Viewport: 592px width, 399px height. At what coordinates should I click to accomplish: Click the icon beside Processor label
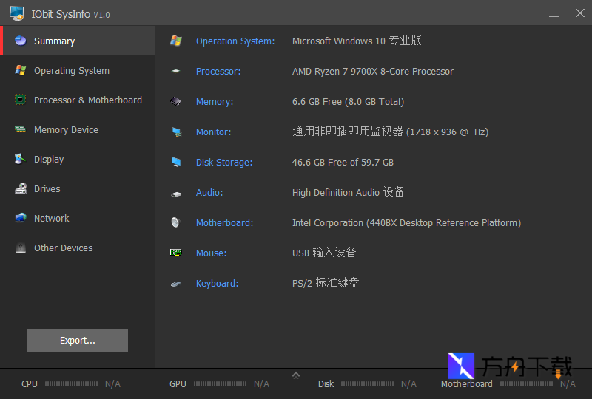click(176, 71)
